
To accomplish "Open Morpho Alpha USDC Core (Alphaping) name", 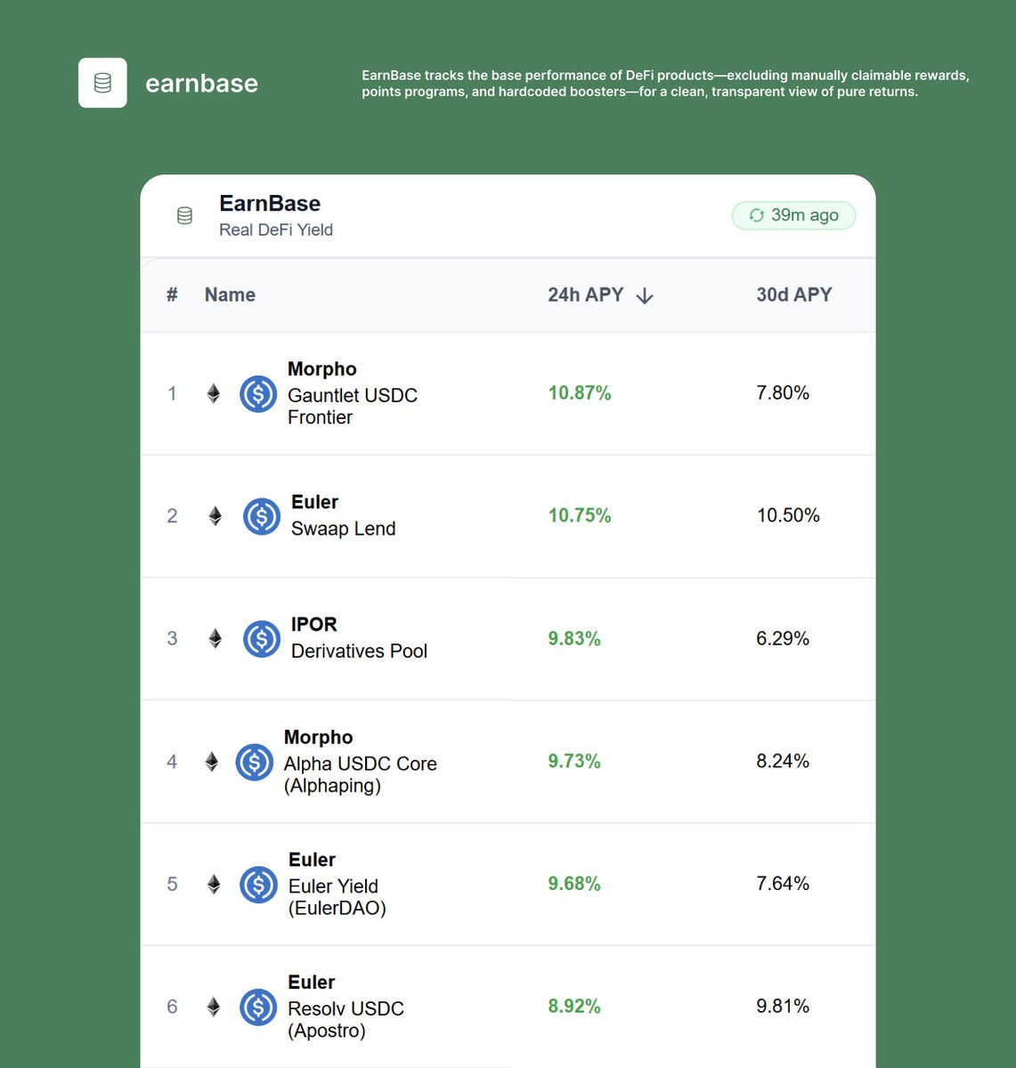I will pos(360,762).
